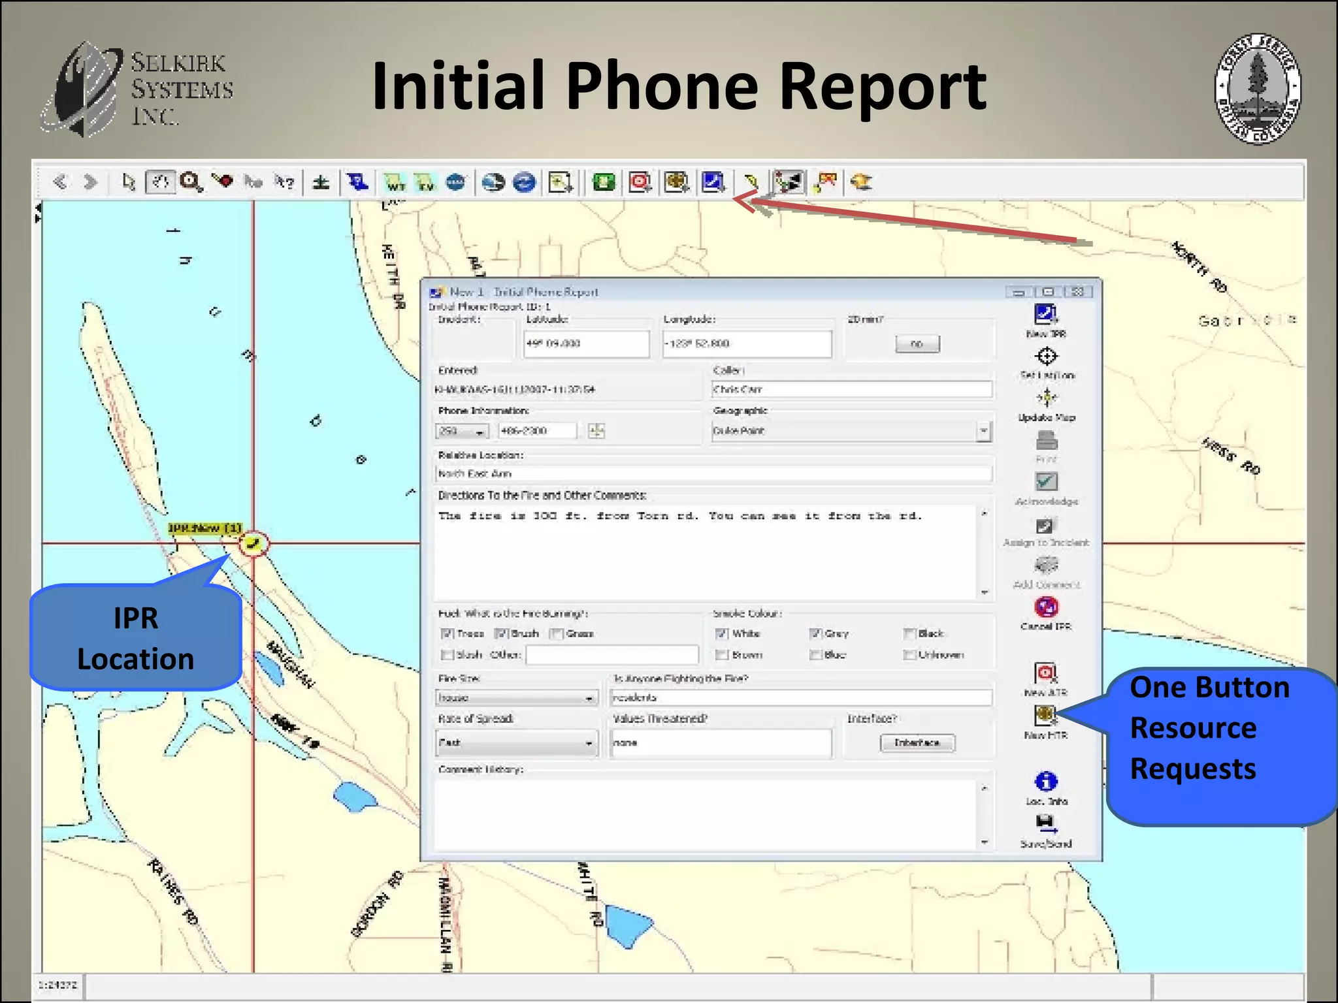Viewport: 1338px width, 1003px height.
Task: Click the map scale 1:24372 in status bar
Action: 58,985
